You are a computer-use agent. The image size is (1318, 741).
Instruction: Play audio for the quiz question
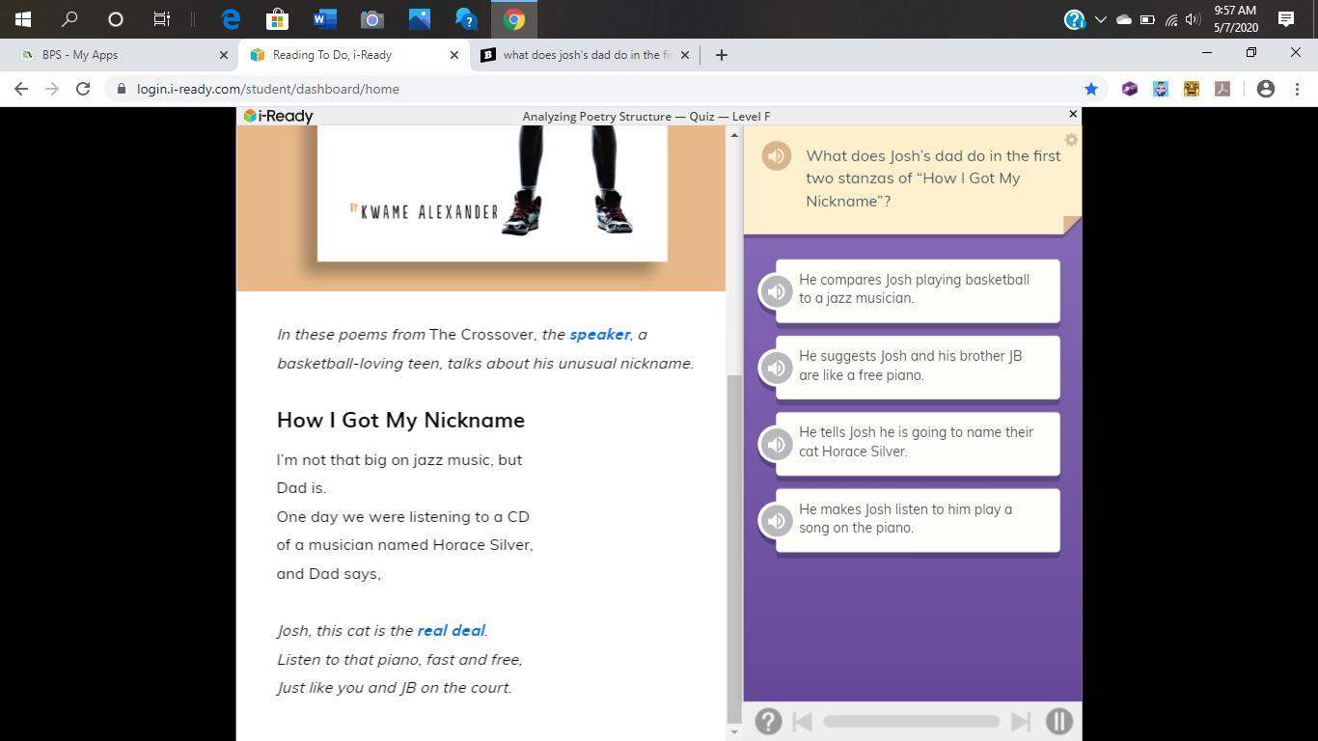pos(776,155)
